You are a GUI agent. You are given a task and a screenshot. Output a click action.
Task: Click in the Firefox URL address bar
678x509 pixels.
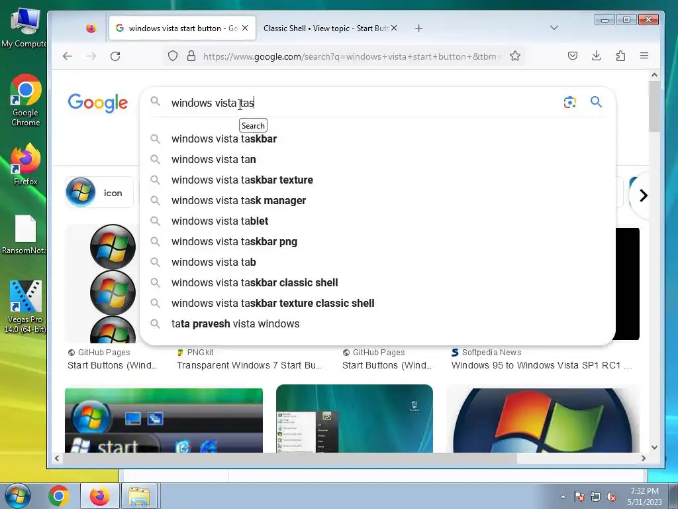[352, 56]
